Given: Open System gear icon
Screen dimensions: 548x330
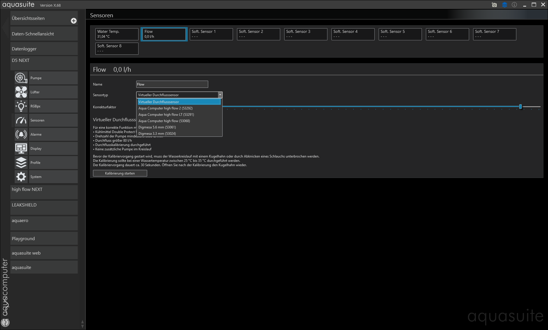Looking at the screenshot, I should [x=21, y=177].
